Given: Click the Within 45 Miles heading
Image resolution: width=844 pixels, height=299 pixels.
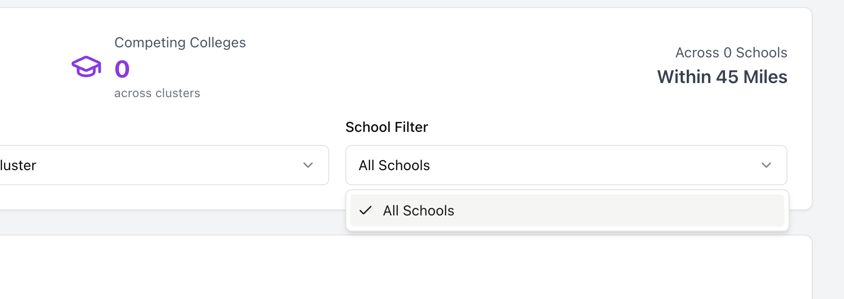Looking at the screenshot, I should (x=722, y=77).
